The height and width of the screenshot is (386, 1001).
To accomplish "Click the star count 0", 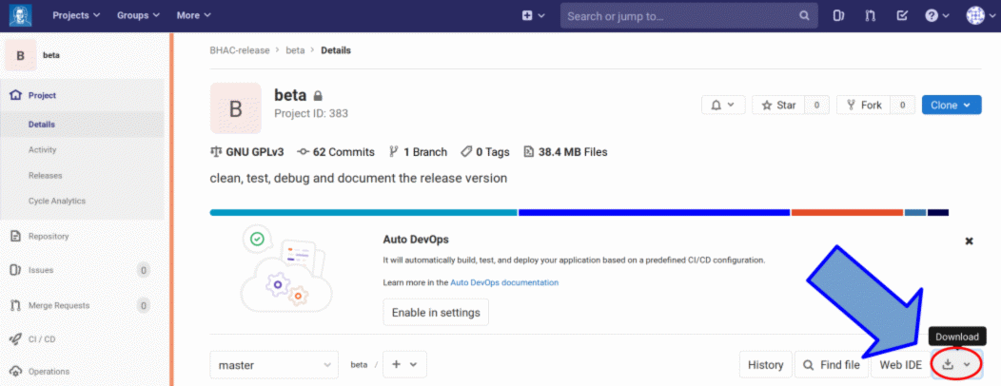I will point(817,106).
